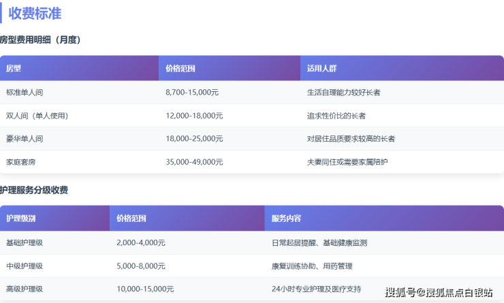Click the 收费标准 page heading

(40, 12)
